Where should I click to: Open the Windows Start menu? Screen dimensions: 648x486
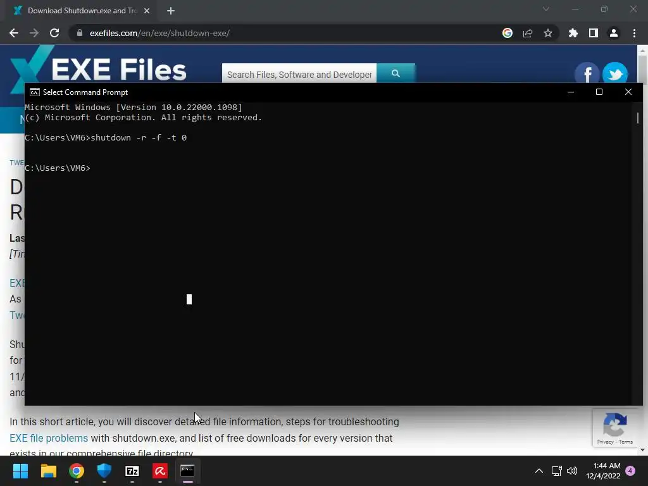coord(20,471)
